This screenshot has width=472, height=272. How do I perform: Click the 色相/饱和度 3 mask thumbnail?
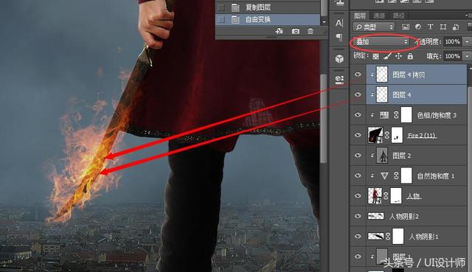[406, 115]
